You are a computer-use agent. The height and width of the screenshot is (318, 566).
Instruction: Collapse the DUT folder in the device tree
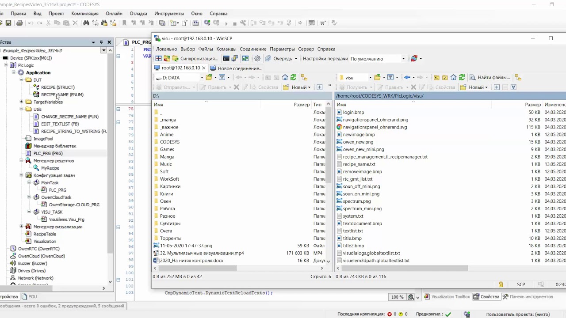pos(21,80)
